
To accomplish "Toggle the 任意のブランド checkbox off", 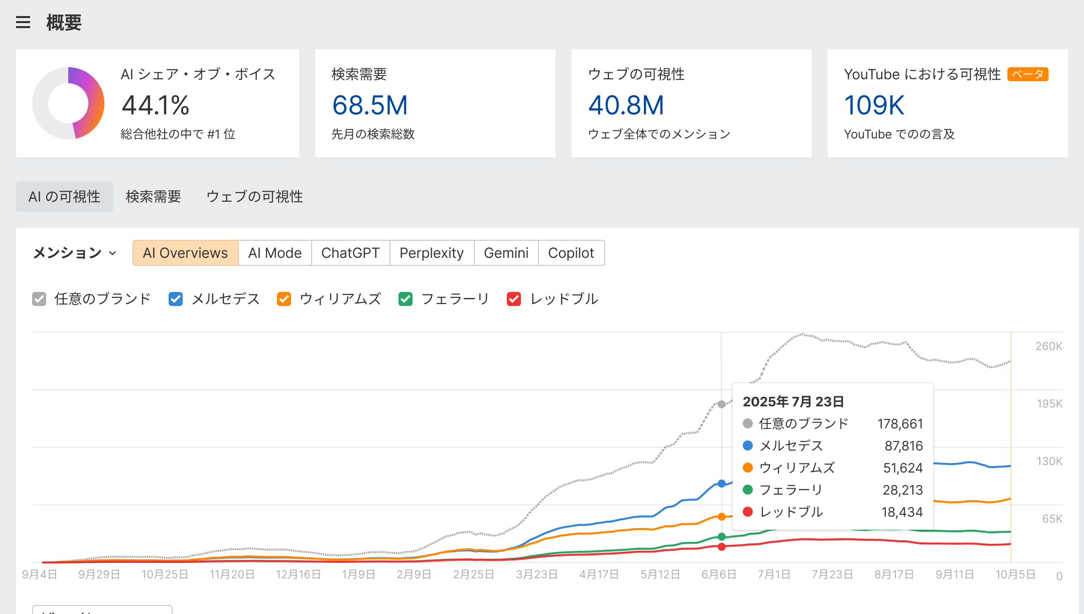I will click(x=39, y=298).
